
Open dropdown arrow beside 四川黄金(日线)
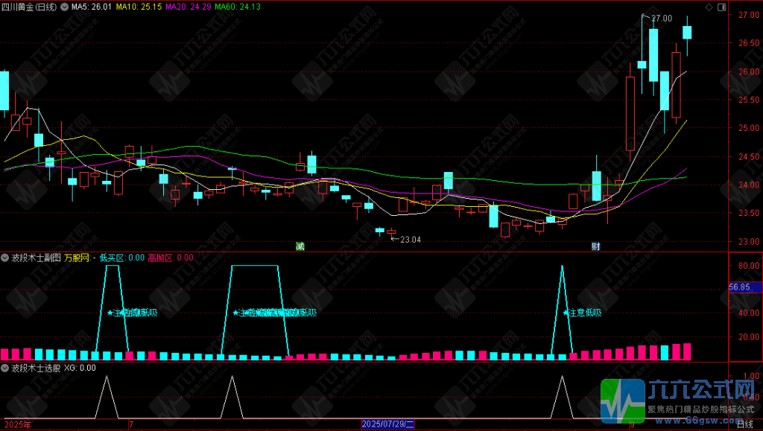click(64, 7)
